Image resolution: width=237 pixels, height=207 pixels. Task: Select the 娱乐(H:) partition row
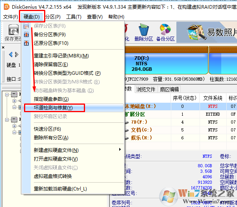(181, 138)
